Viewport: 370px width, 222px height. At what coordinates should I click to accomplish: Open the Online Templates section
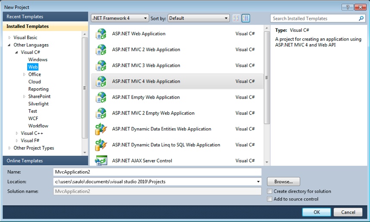coord(45,160)
